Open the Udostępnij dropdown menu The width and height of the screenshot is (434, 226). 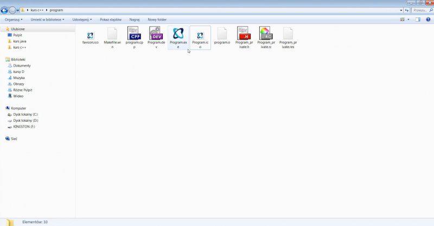[82, 19]
